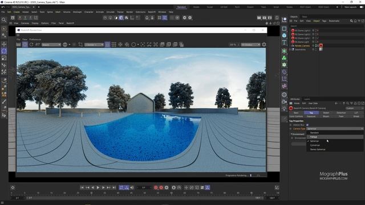Image resolution: width=365 pixels, height=205 pixels.
Task: Select Render_Camera in object tree
Action: [x=302, y=46]
